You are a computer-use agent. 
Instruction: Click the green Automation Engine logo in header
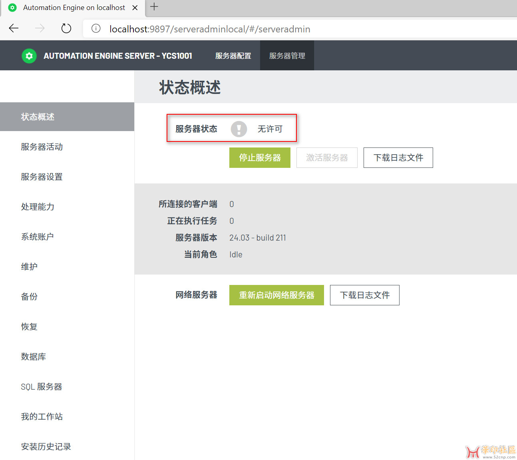pos(29,56)
